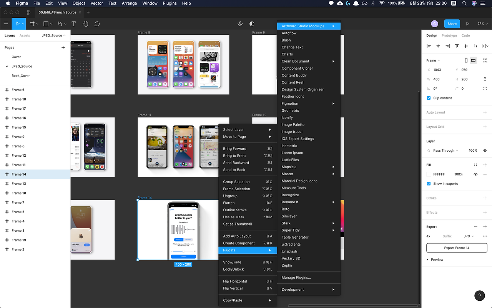This screenshot has width=492, height=308.
Task: Add a new fill
Action: [x=485, y=165]
